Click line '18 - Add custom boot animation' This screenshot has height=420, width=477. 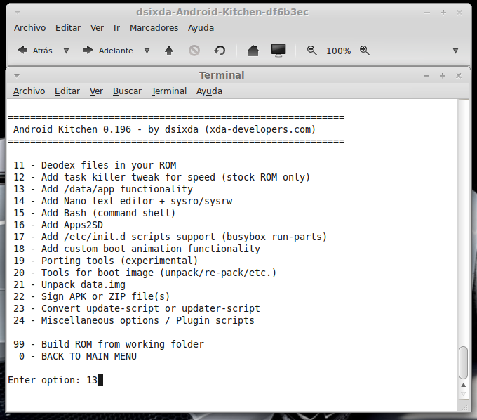[137, 249]
